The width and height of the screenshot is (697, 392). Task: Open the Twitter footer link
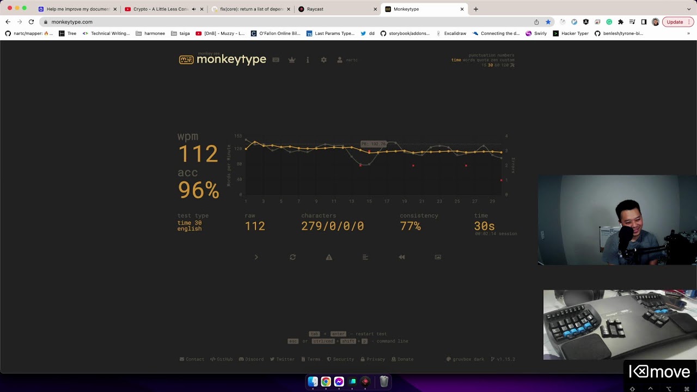click(x=282, y=359)
